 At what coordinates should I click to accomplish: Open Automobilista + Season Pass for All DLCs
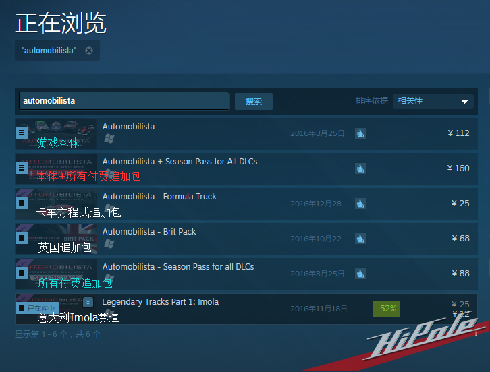(180, 161)
